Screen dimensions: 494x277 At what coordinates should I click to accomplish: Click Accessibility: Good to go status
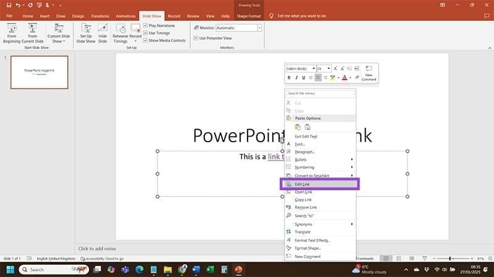[x=102, y=259]
